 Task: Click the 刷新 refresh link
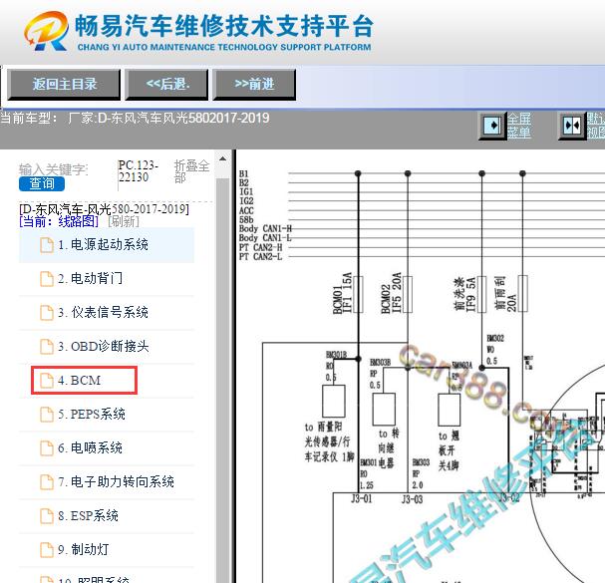124,221
